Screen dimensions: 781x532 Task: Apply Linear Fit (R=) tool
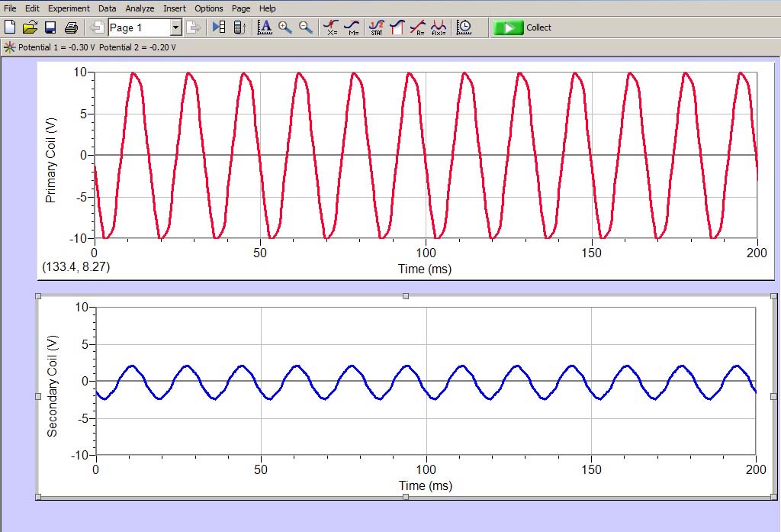pos(417,27)
